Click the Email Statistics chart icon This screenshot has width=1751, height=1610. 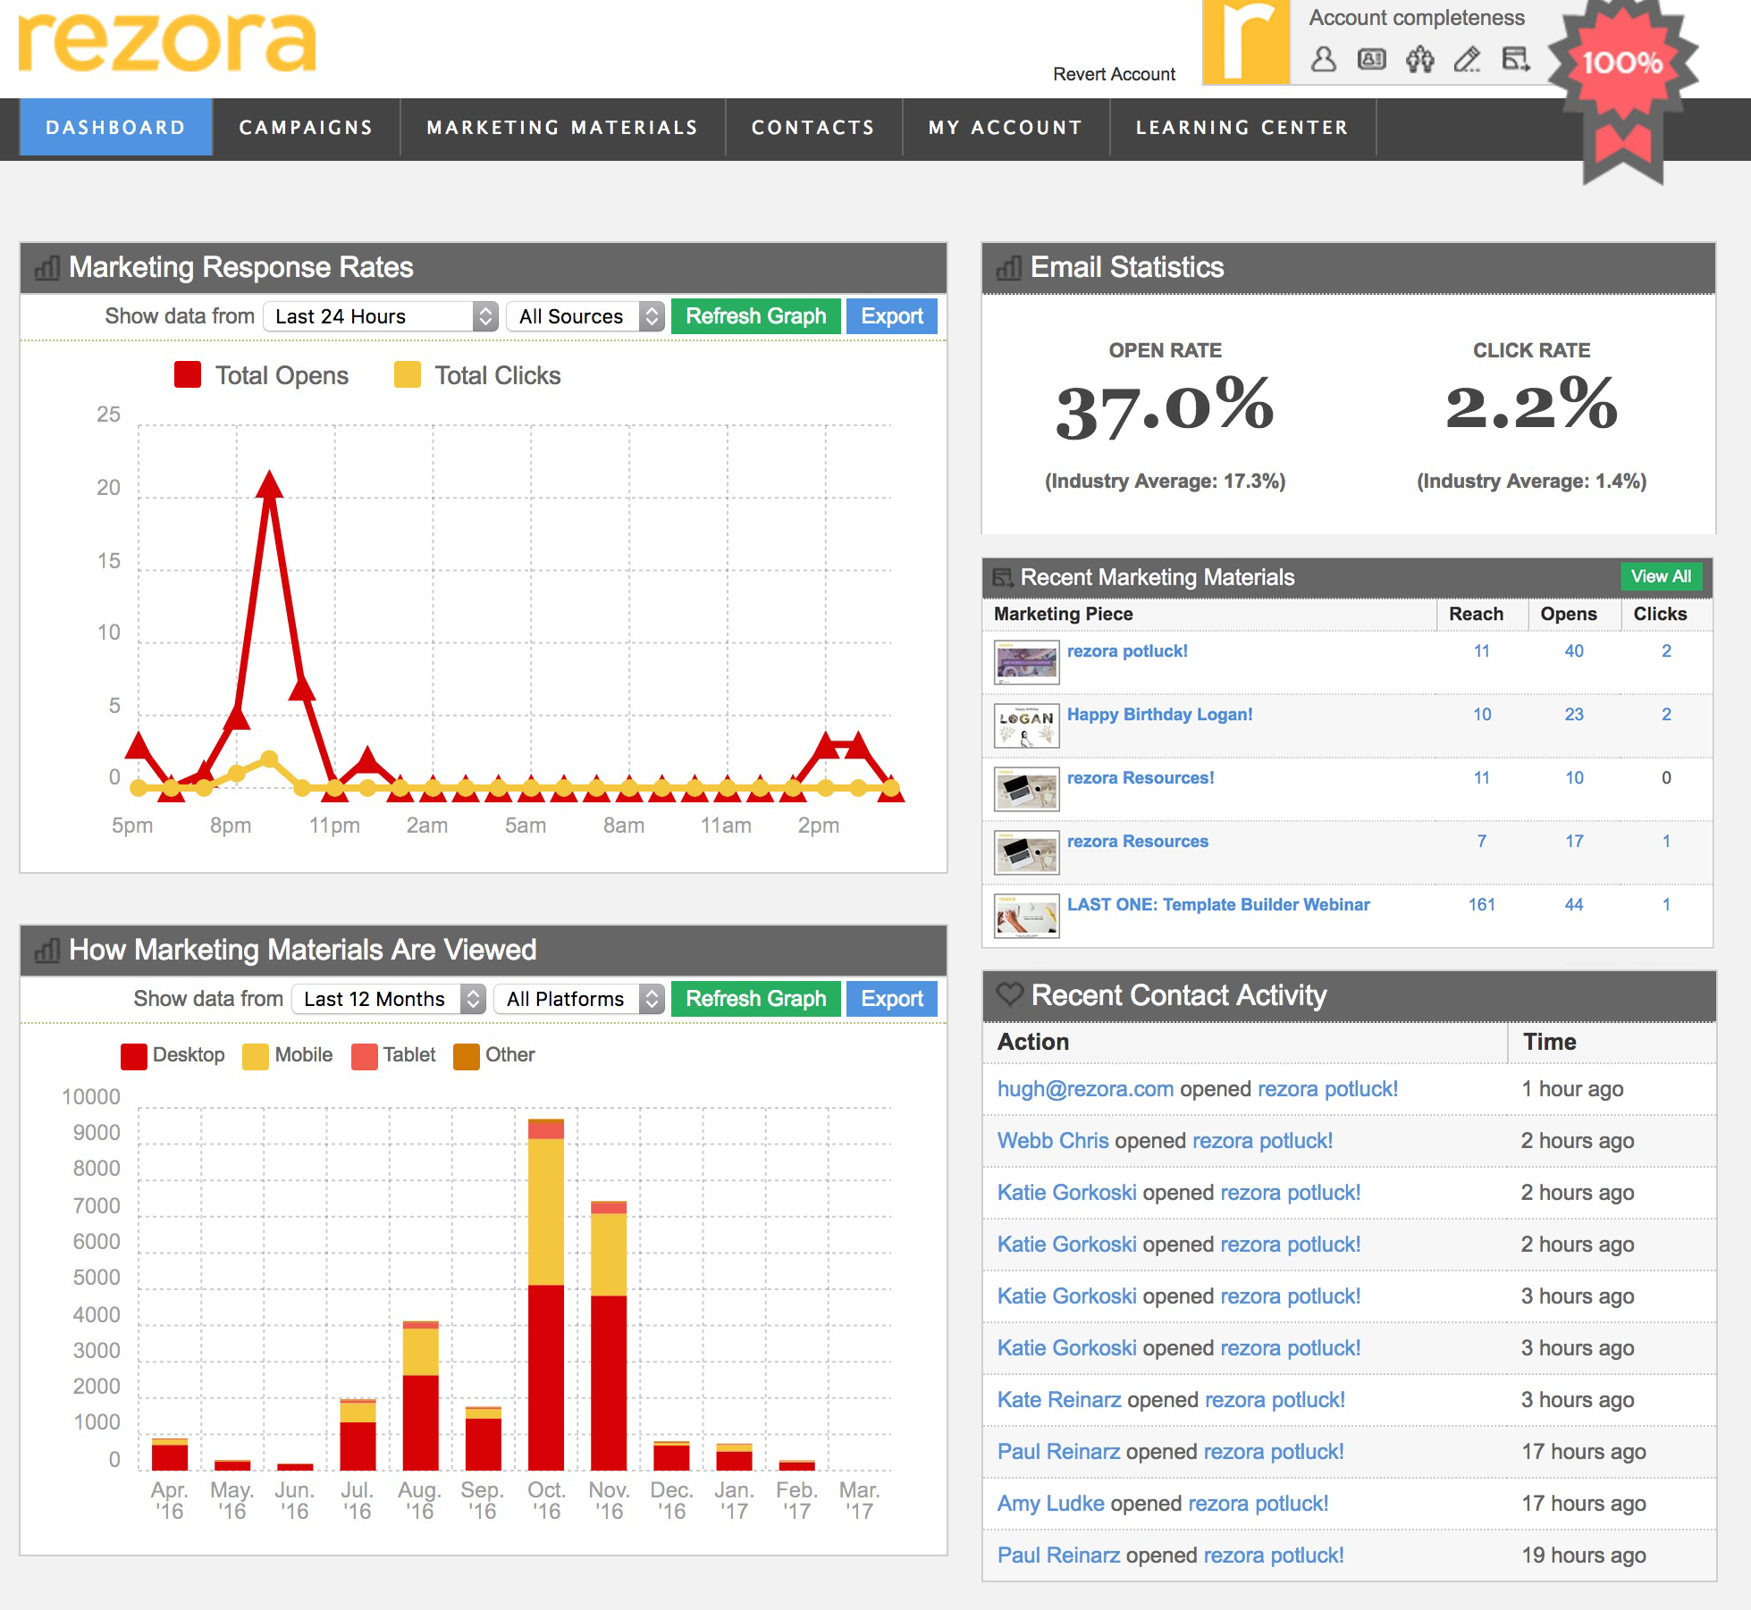pyautogui.click(x=1008, y=267)
